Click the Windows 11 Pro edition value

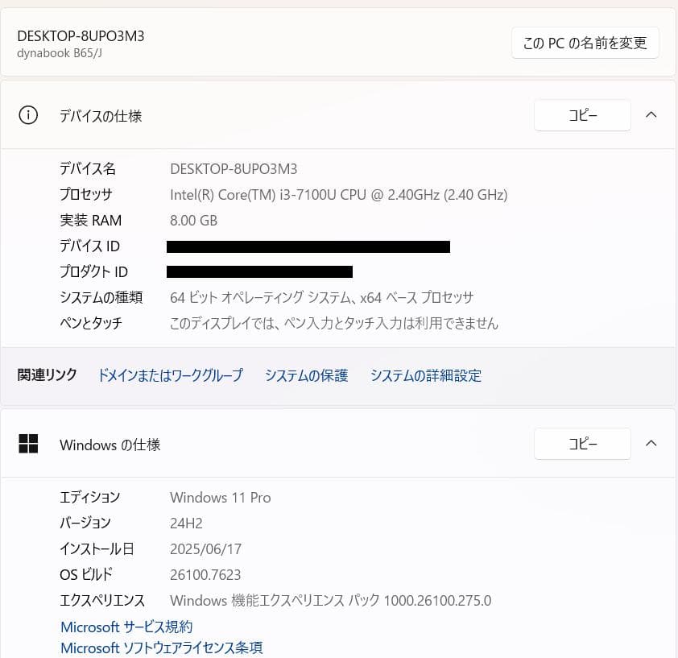pos(221,498)
